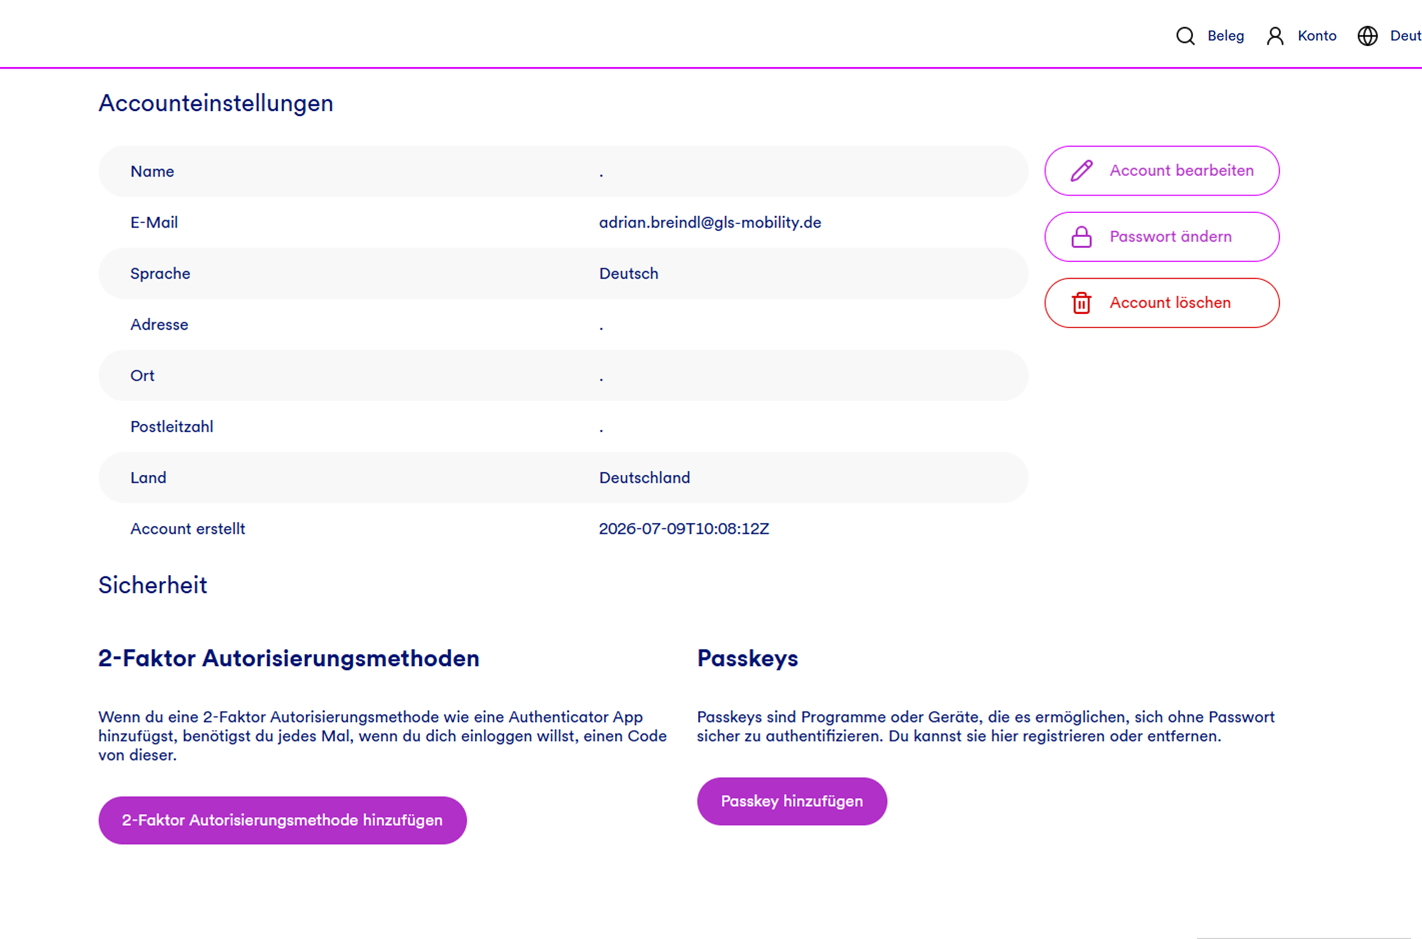Select the email adrian.breindl@gls-mobility.de
Viewport: 1422px width, 939px height.
[710, 223]
